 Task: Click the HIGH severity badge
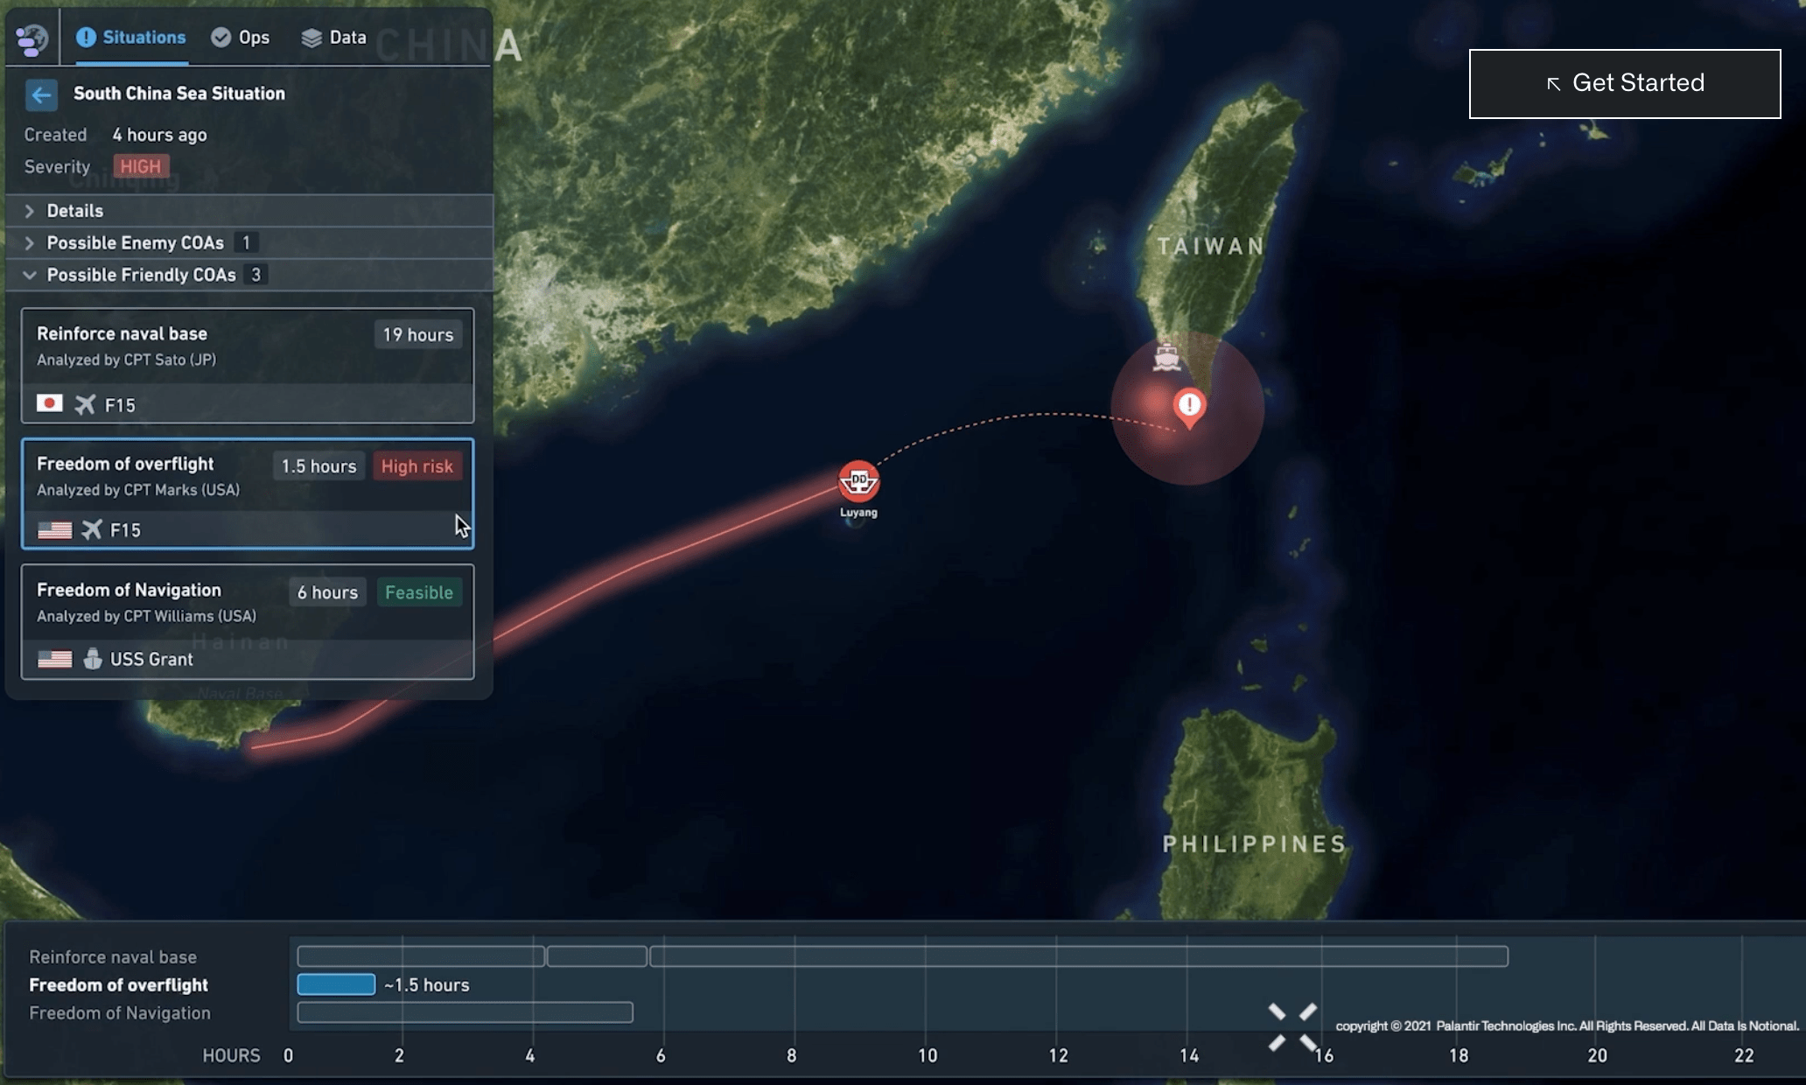tap(140, 166)
